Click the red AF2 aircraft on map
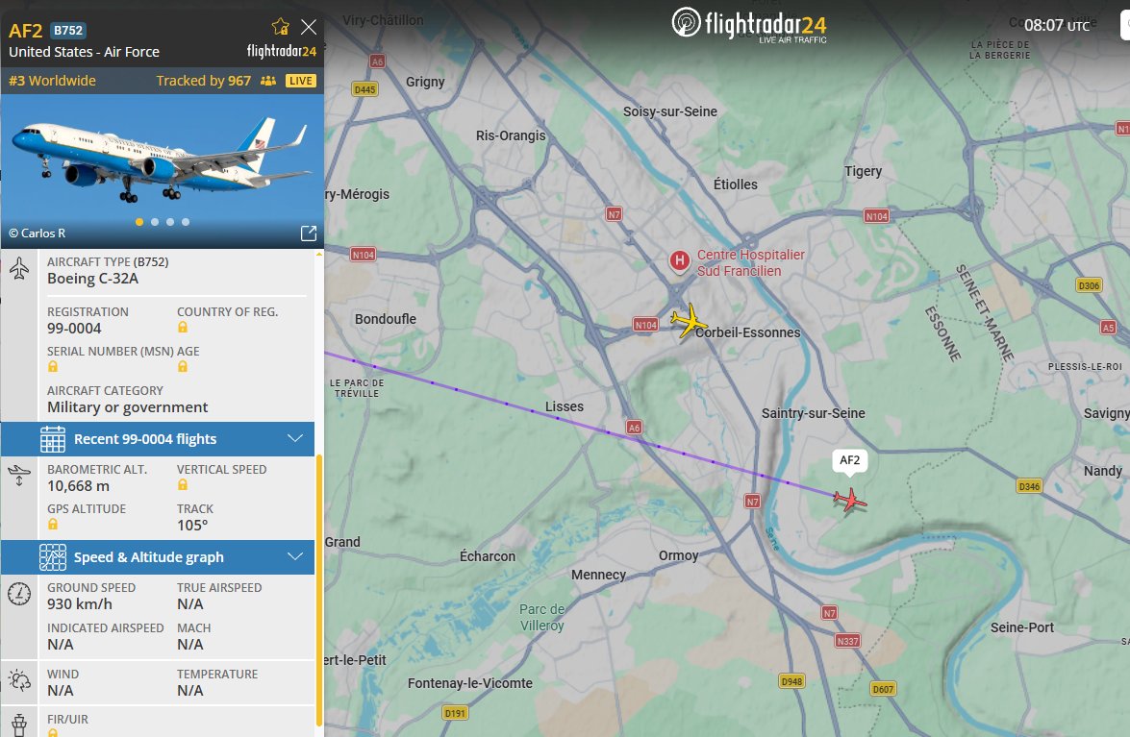The image size is (1130, 737). [850, 500]
